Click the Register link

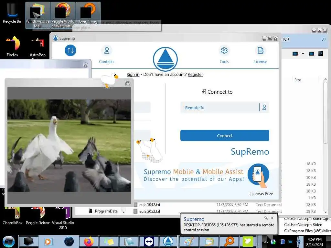[x=195, y=75]
